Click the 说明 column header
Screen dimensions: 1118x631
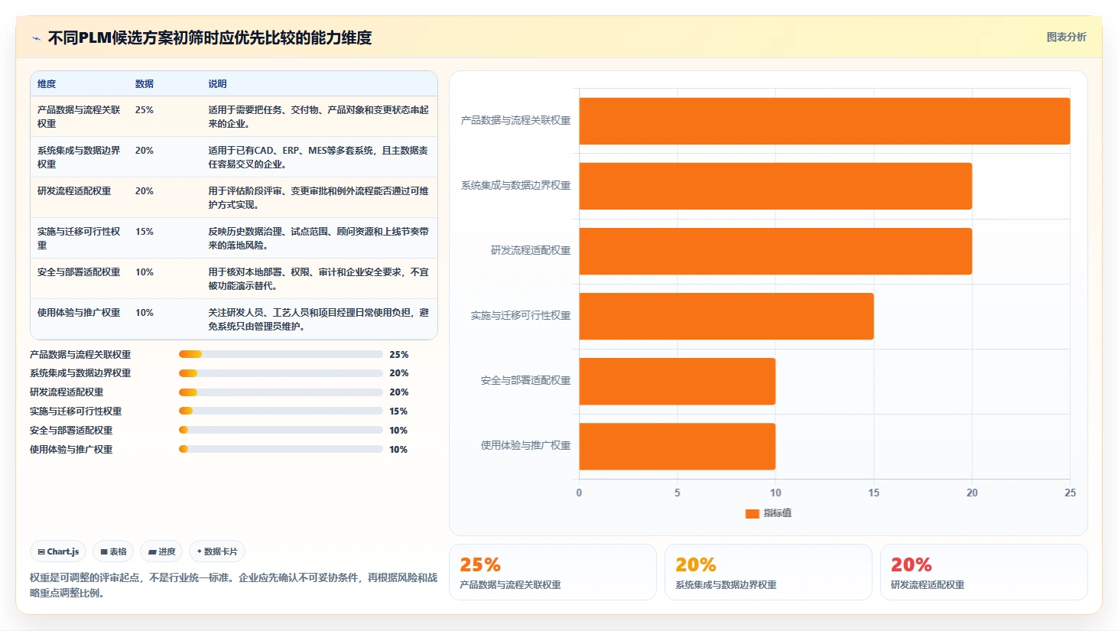[217, 83]
